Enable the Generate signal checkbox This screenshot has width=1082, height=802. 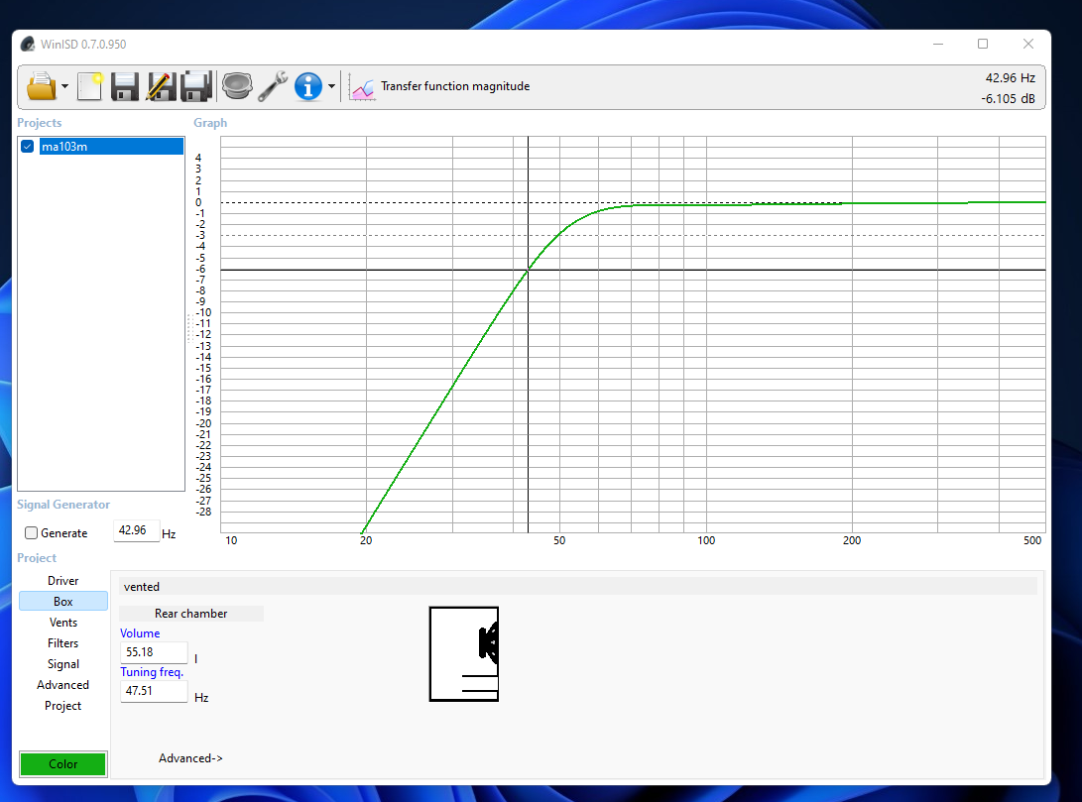(x=31, y=533)
